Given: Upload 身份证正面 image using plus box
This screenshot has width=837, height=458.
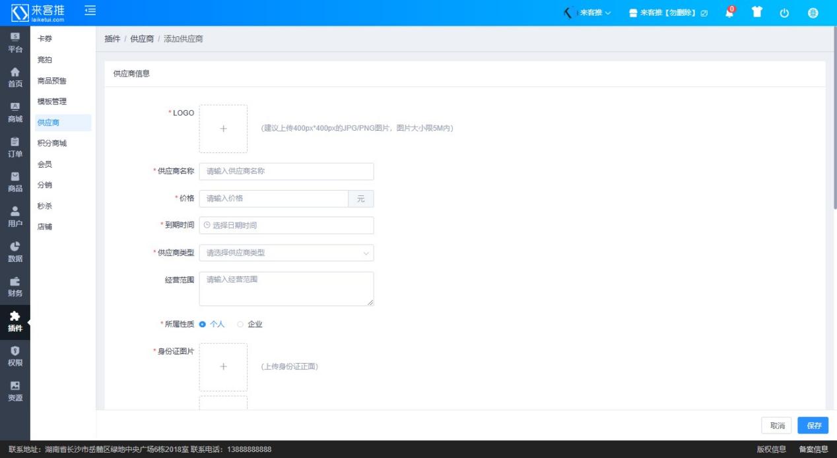Looking at the screenshot, I should point(223,367).
